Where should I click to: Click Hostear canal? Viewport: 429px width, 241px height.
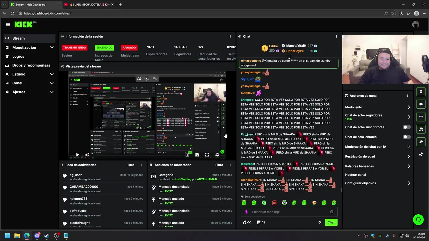click(x=355, y=175)
